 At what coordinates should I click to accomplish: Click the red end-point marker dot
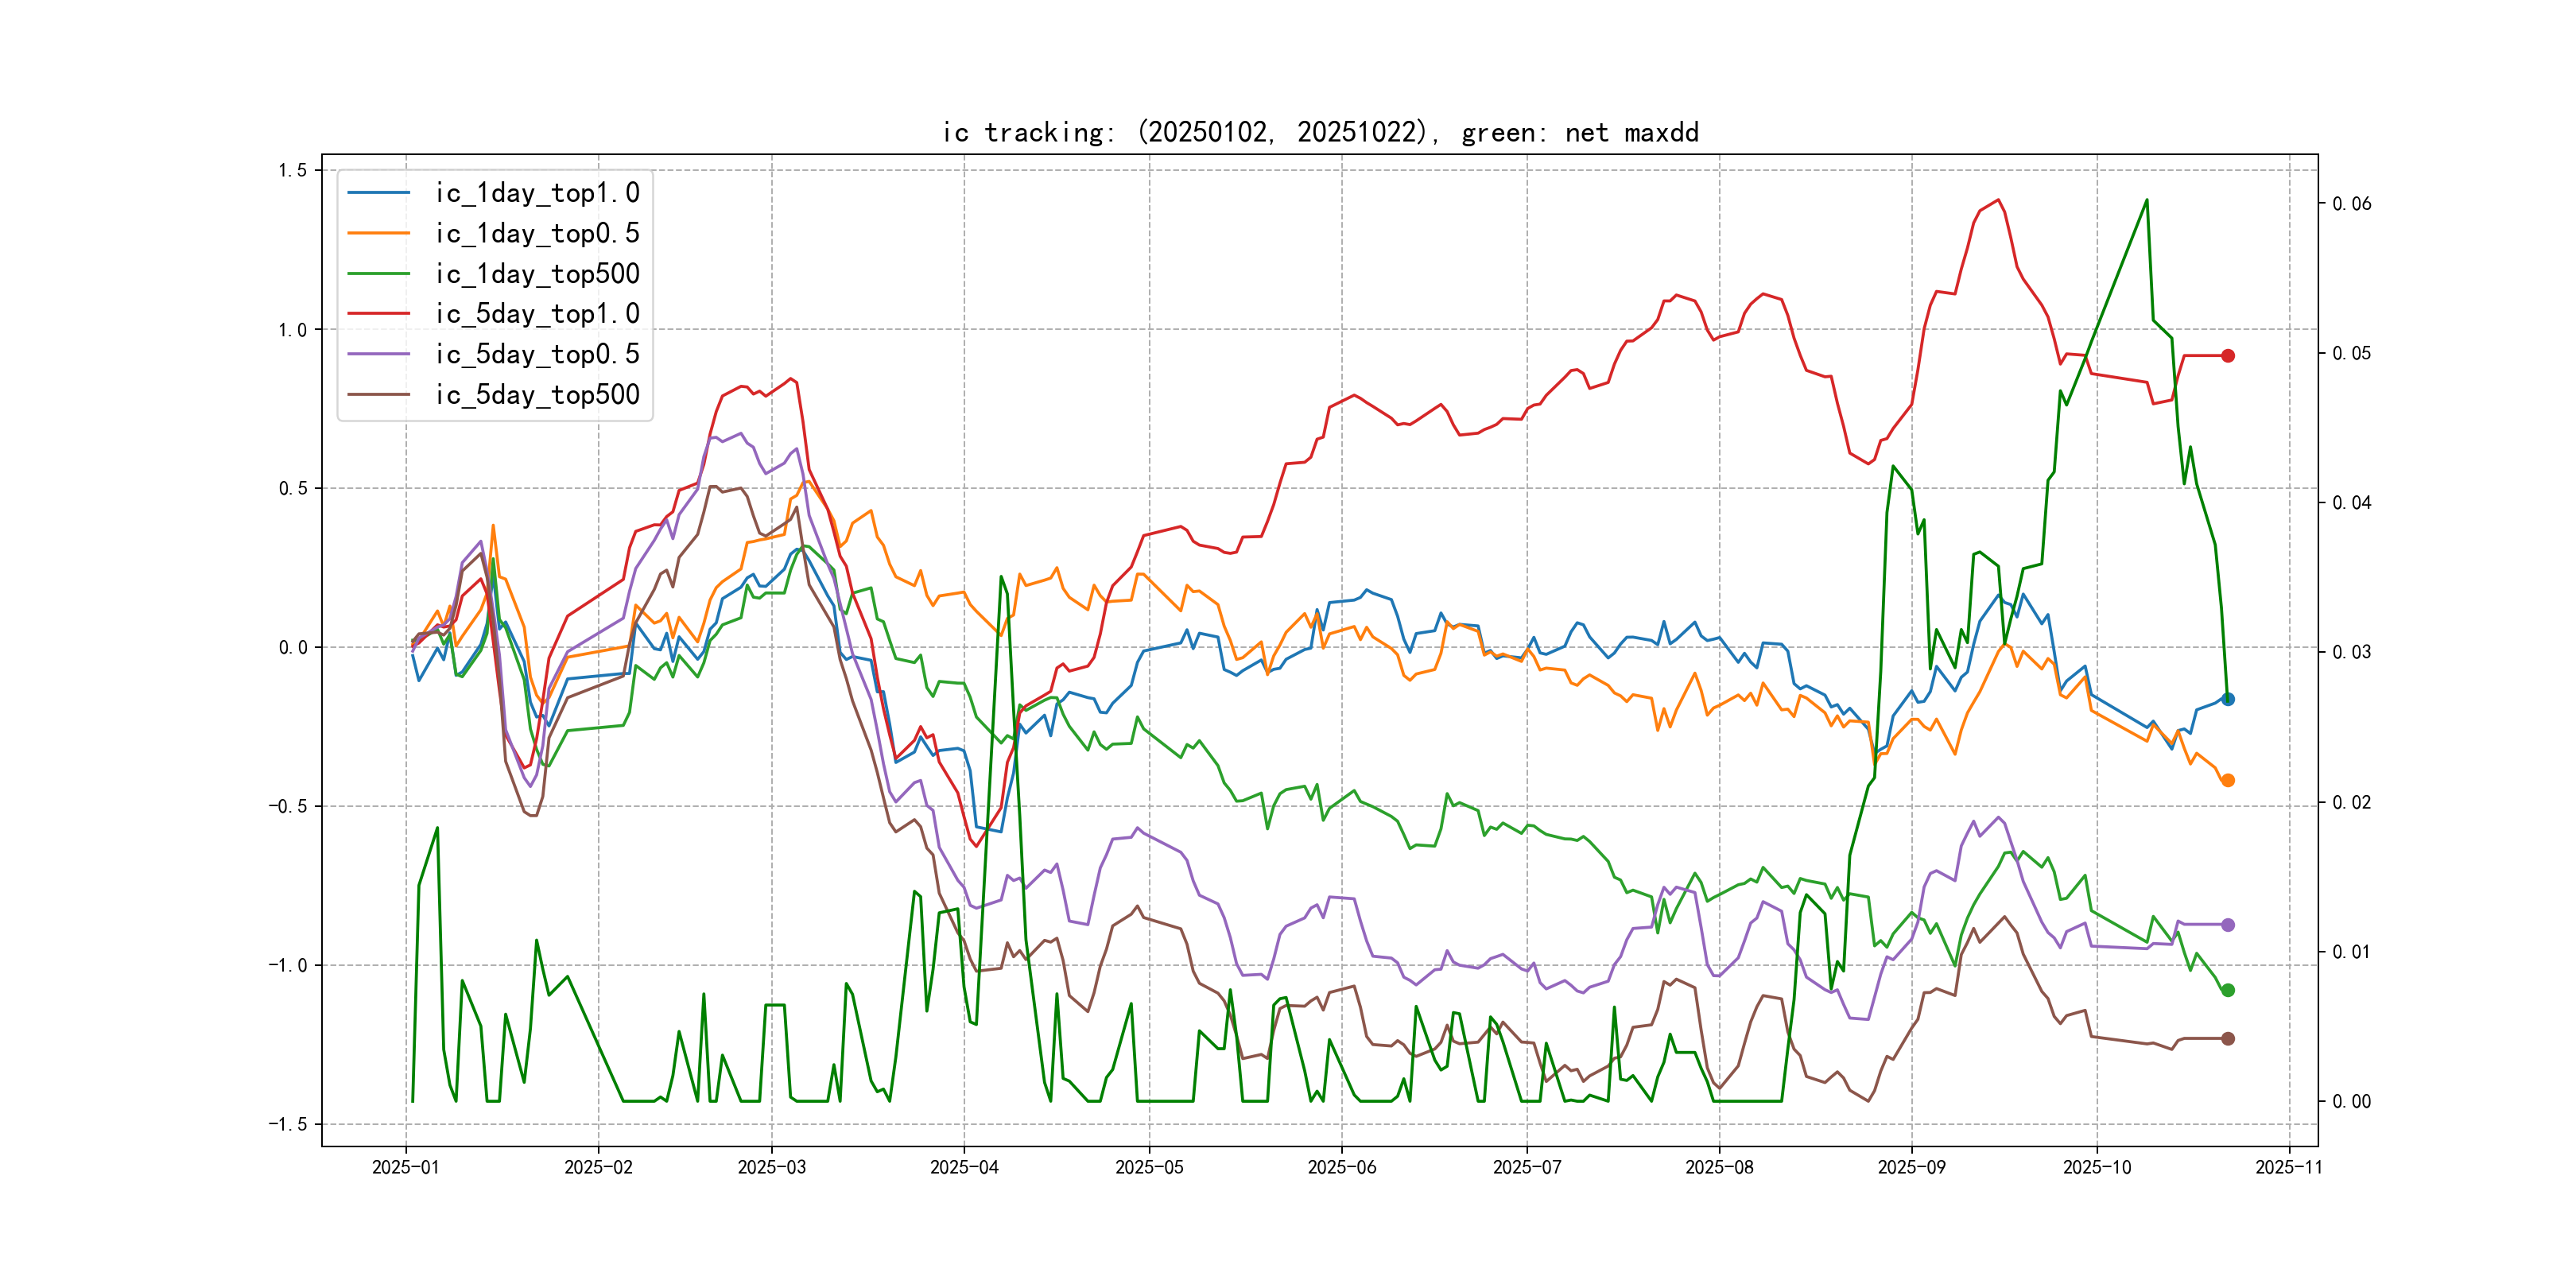pyautogui.click(x=2228, y=356)
